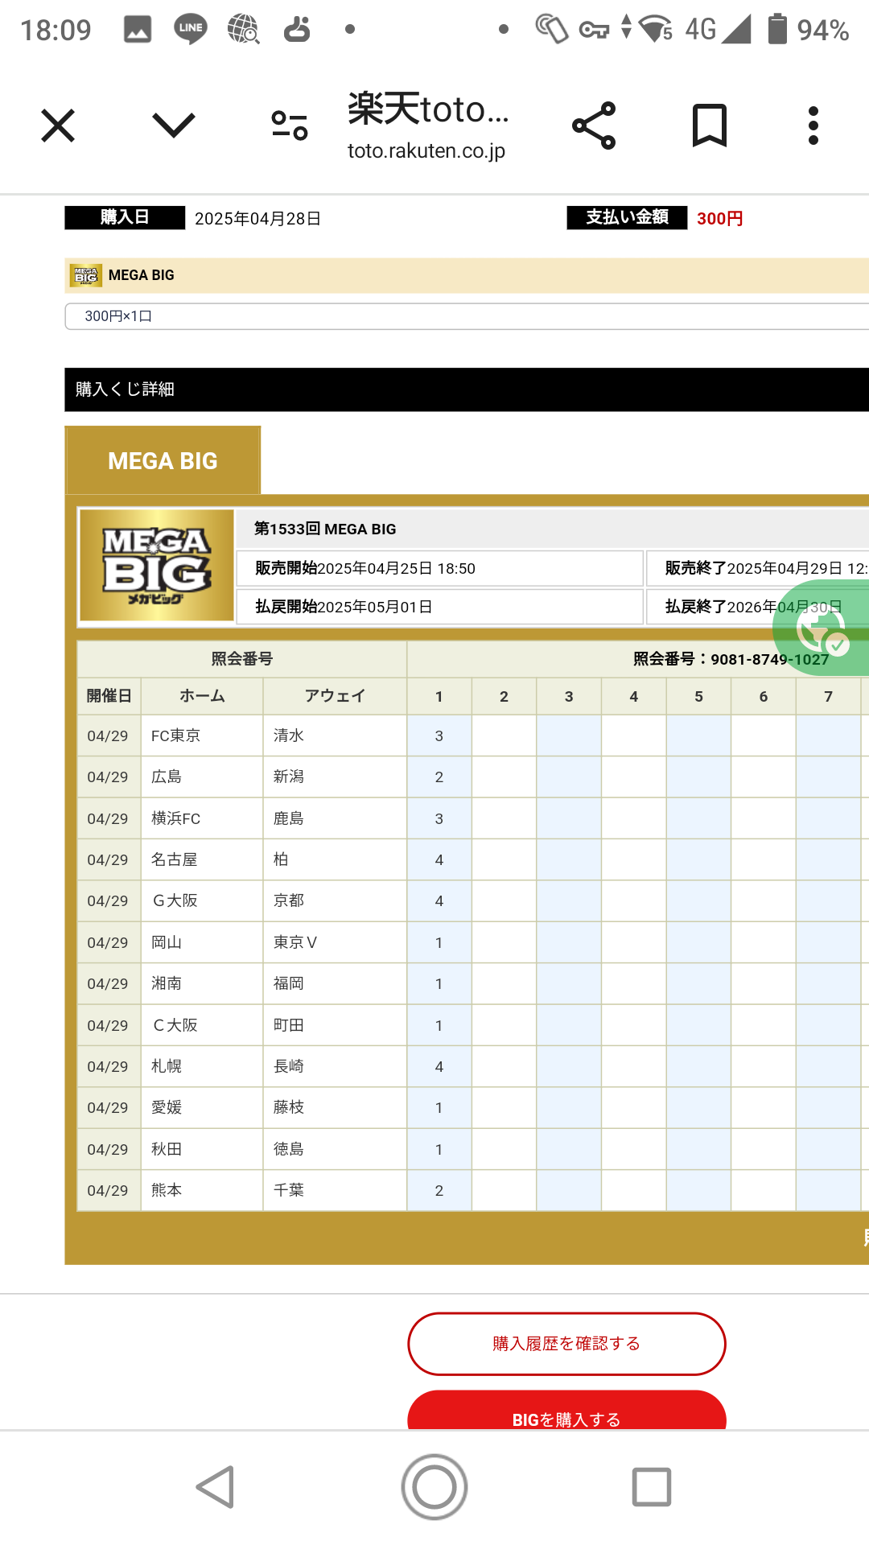Image resolution: width=869 pixels, height=1545 pixels.
Task: Select the 名古屋 home team cell
Action: 202,859
